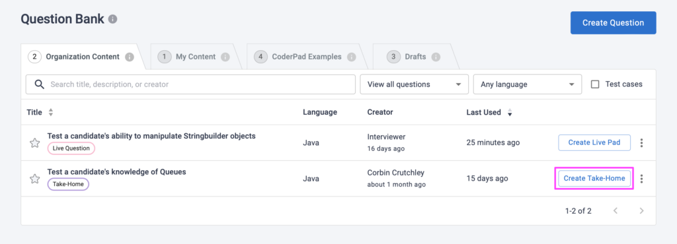This screenshot has height=244, width=677.
Task: Click the info icon beside Question Bank heading
Action: click(112, 19)
